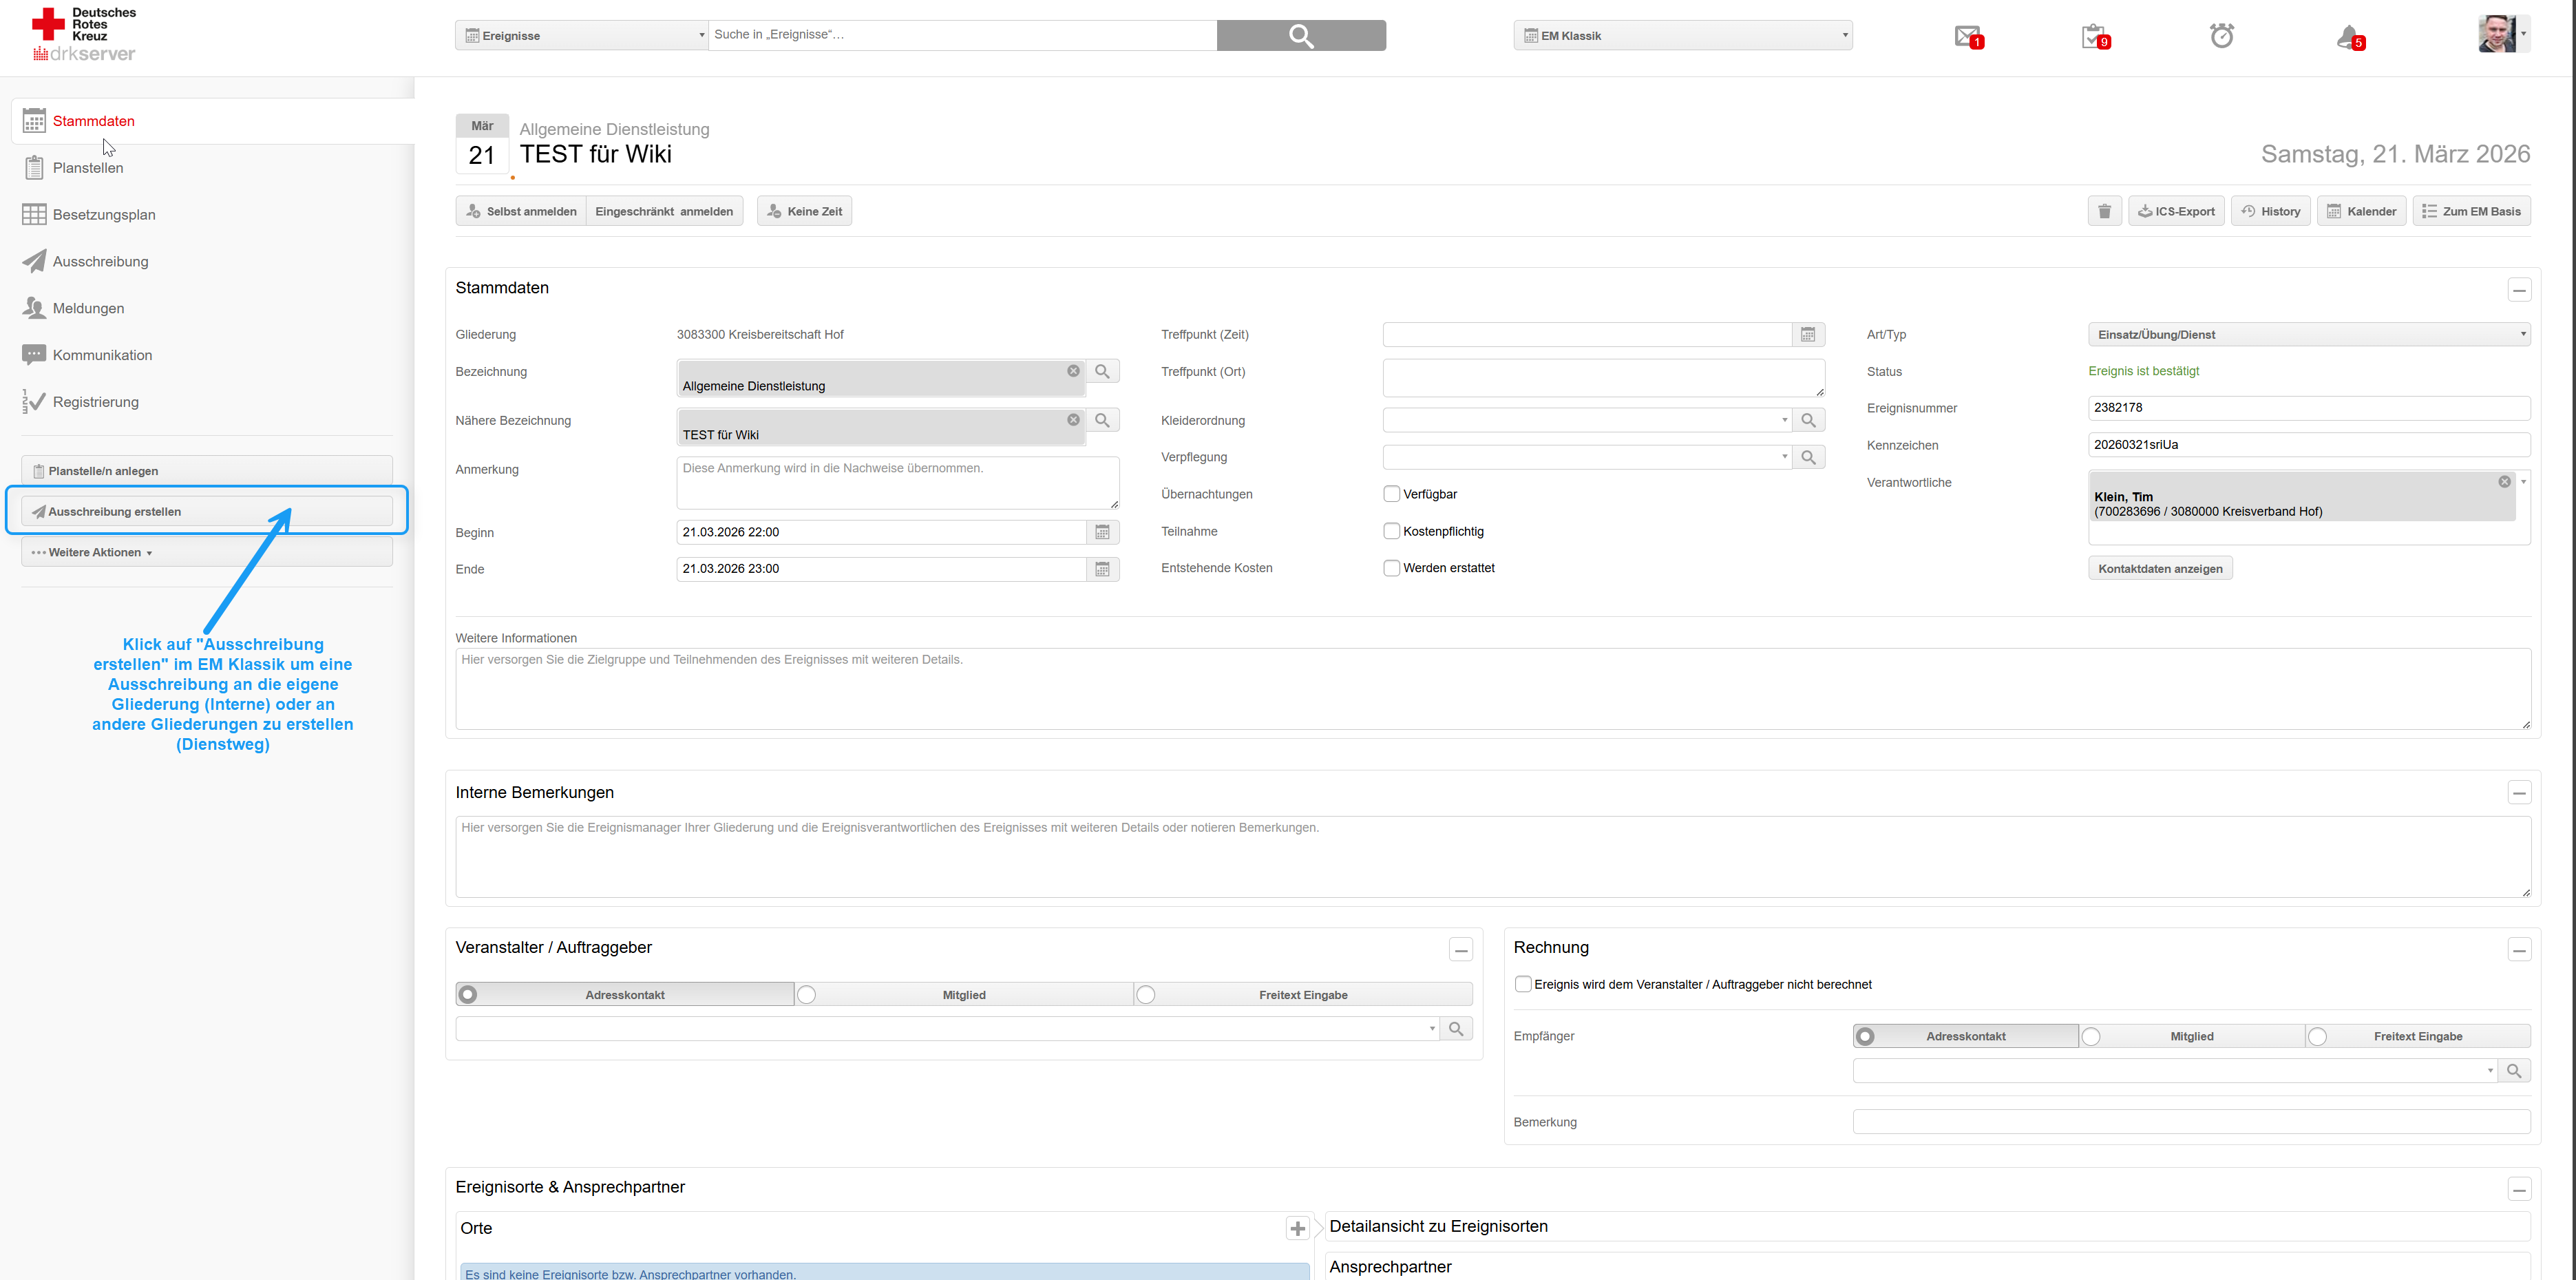
Task: Open Besetzungsplan in the sidebar
Action: (x=104, y=215)
